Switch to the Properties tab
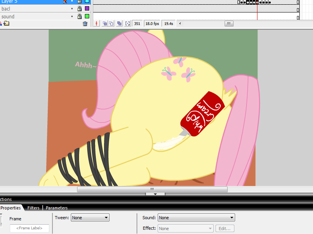The image size is (313, 234). click(11, 208)
